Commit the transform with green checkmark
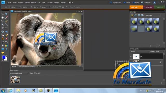Viewport: 166px width, 93px height. tap(52, 48)
